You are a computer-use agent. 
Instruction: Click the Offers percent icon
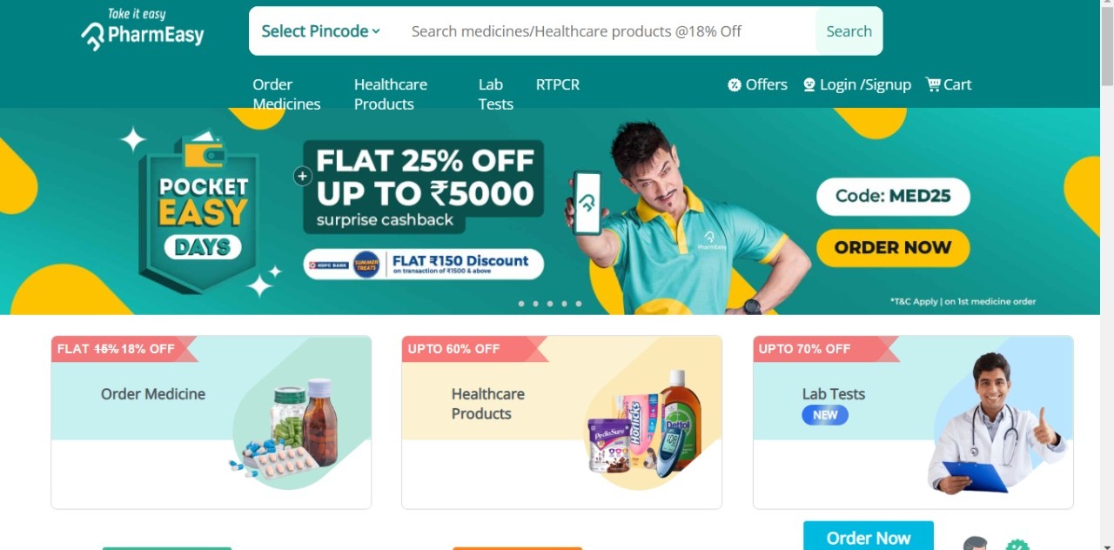pyautogui.click(x=735, y=84)
